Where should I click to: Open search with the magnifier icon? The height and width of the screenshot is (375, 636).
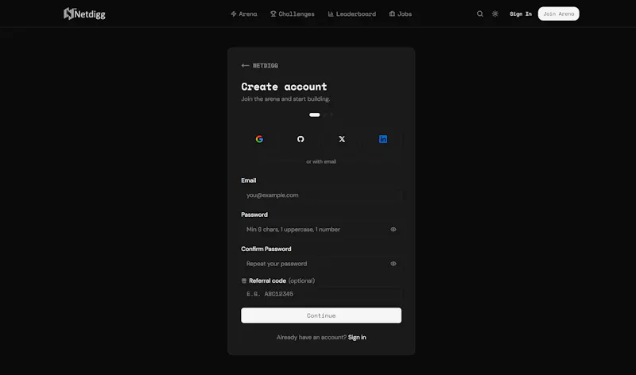click(480, 14)
